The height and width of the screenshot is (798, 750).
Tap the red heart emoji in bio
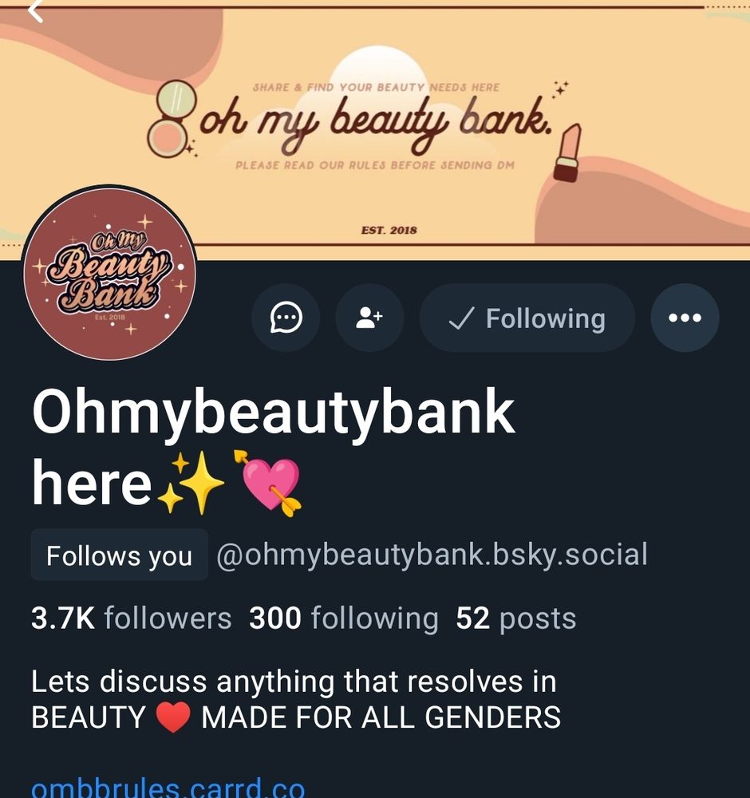(173, 717)
